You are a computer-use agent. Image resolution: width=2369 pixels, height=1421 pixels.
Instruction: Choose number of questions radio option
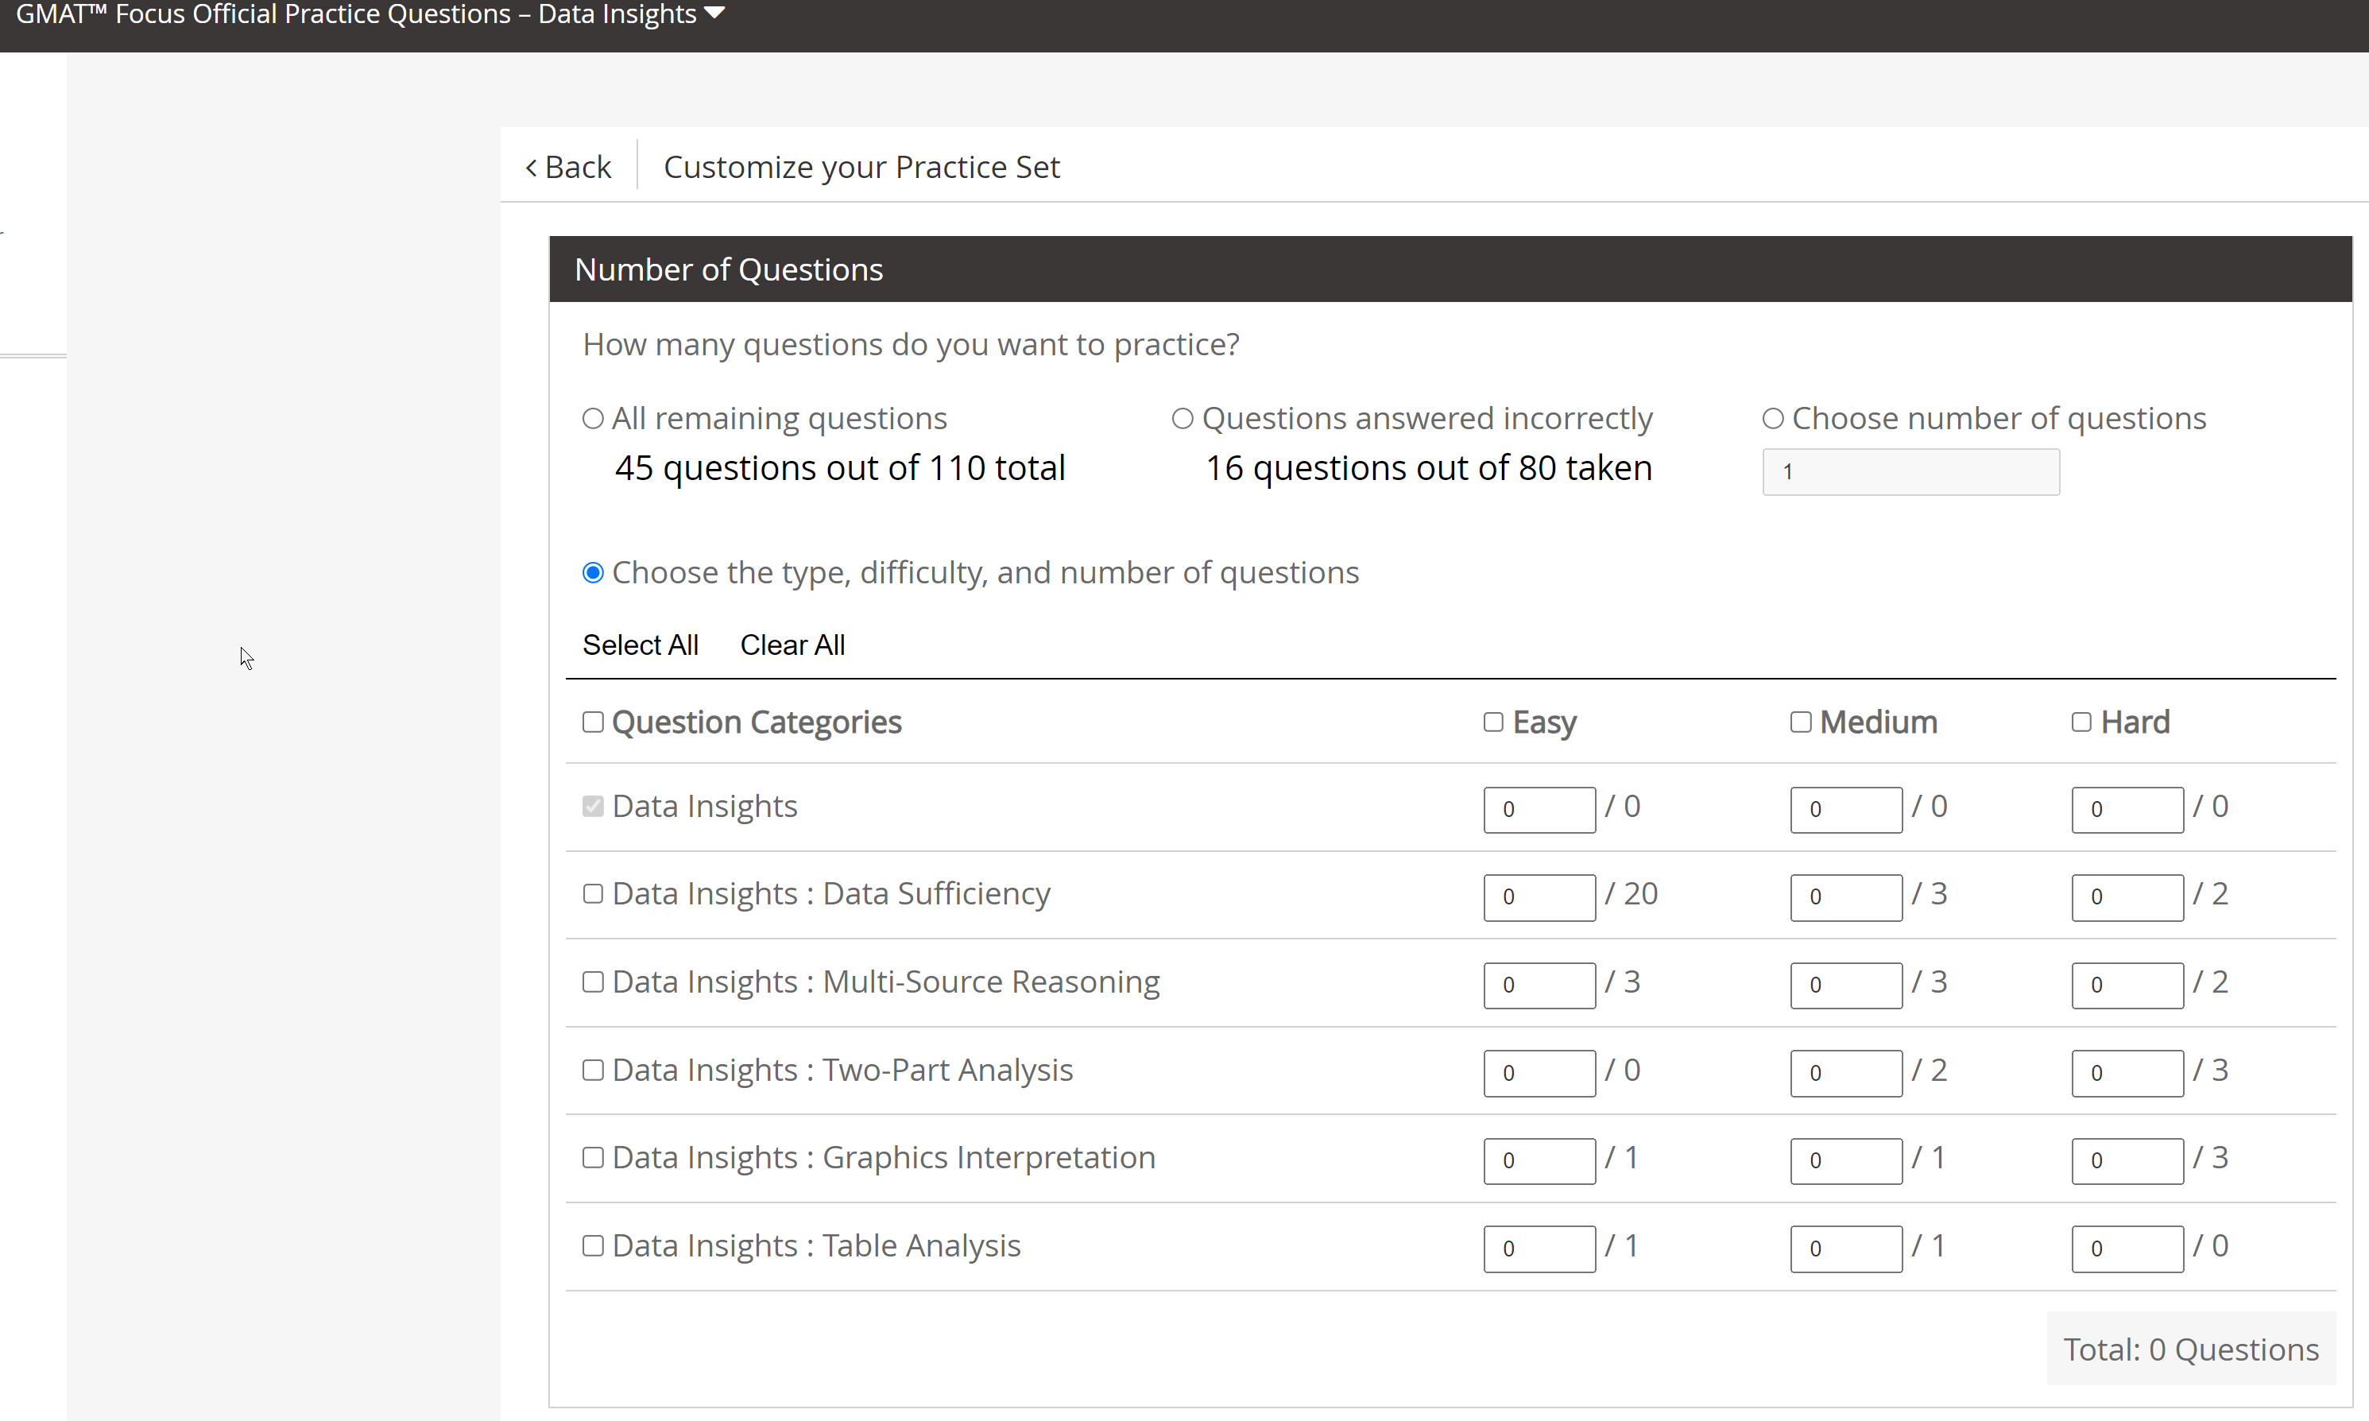point(1772,419)
